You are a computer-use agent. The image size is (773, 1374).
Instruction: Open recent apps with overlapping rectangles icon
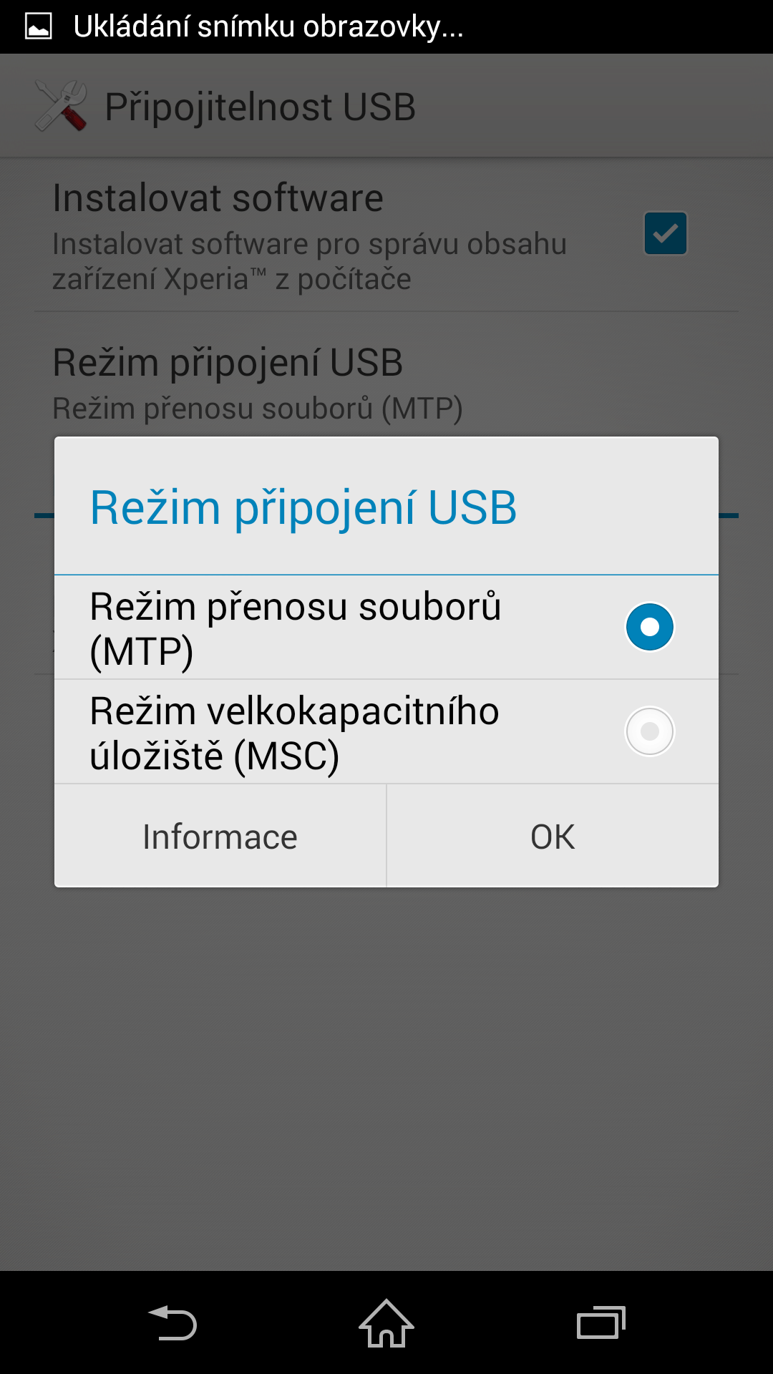pos(601,1322)
